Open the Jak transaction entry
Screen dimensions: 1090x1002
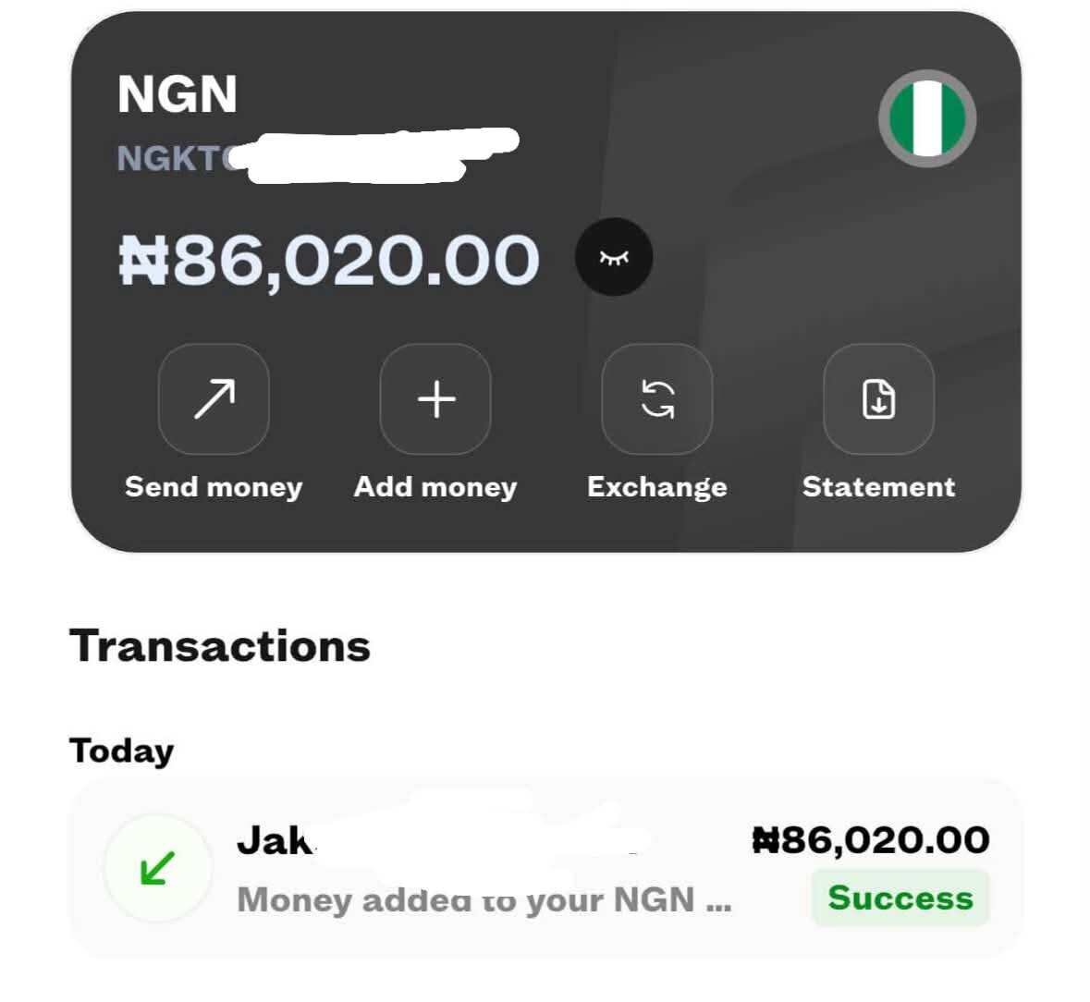[546, 868]
